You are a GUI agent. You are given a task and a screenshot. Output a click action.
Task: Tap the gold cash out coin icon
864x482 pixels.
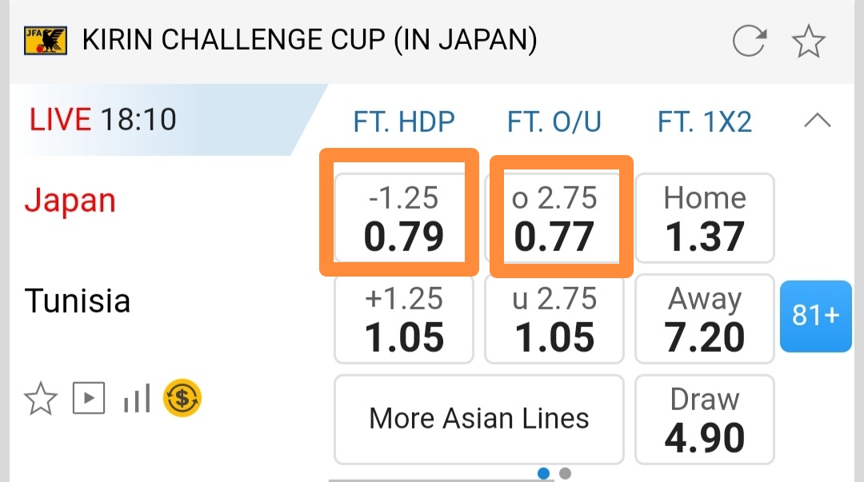(x=182, y=398)
